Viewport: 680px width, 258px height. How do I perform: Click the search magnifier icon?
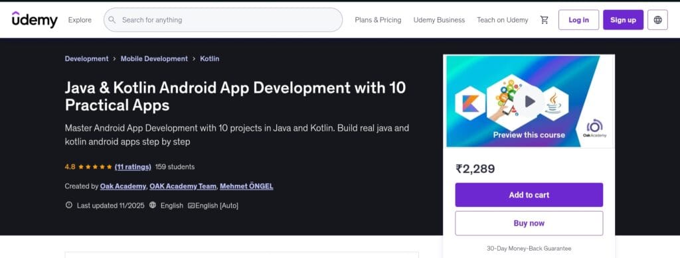pyautogui.click(x=112, y=20)
